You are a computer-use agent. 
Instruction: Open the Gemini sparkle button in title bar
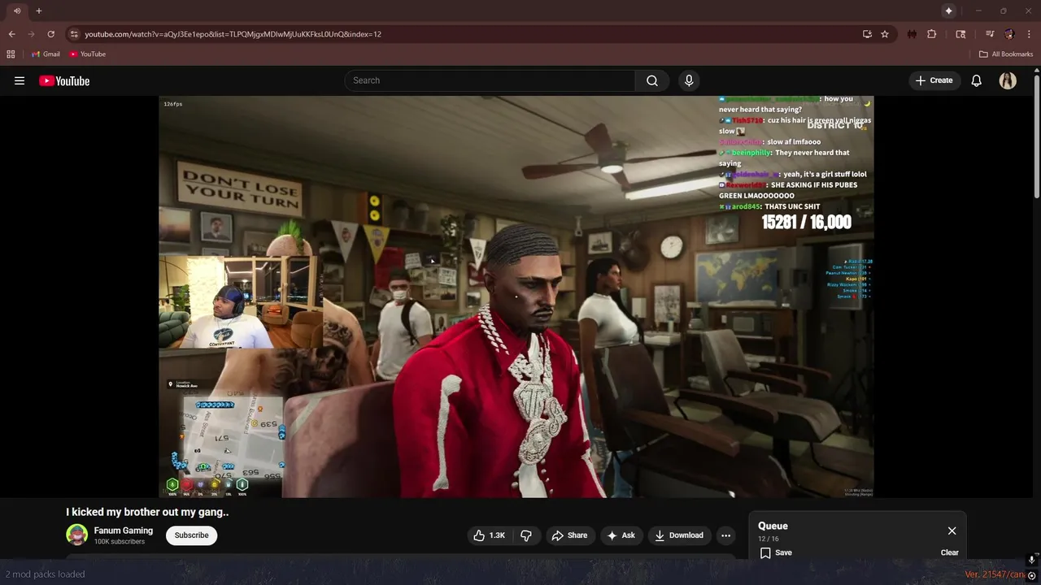click(948, 11)
